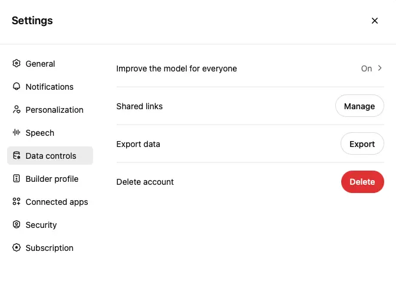Screen dimensions: 396x281
Task: Click the Speech waveform icon
Action: 16,133
